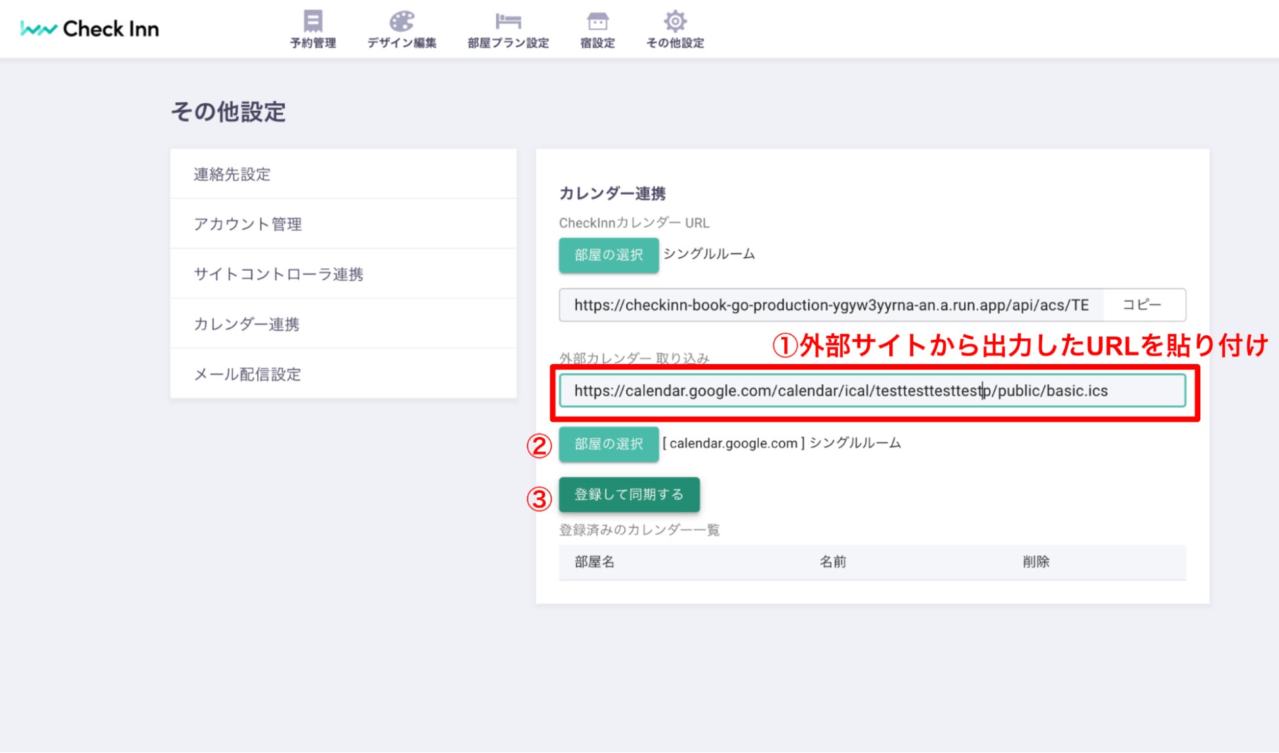Click the 削除 column header
Viewport: 1279px width, 753px height.
click(x=1036, y=562)
